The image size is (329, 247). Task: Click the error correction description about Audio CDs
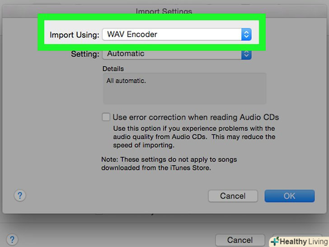(194, 137)
